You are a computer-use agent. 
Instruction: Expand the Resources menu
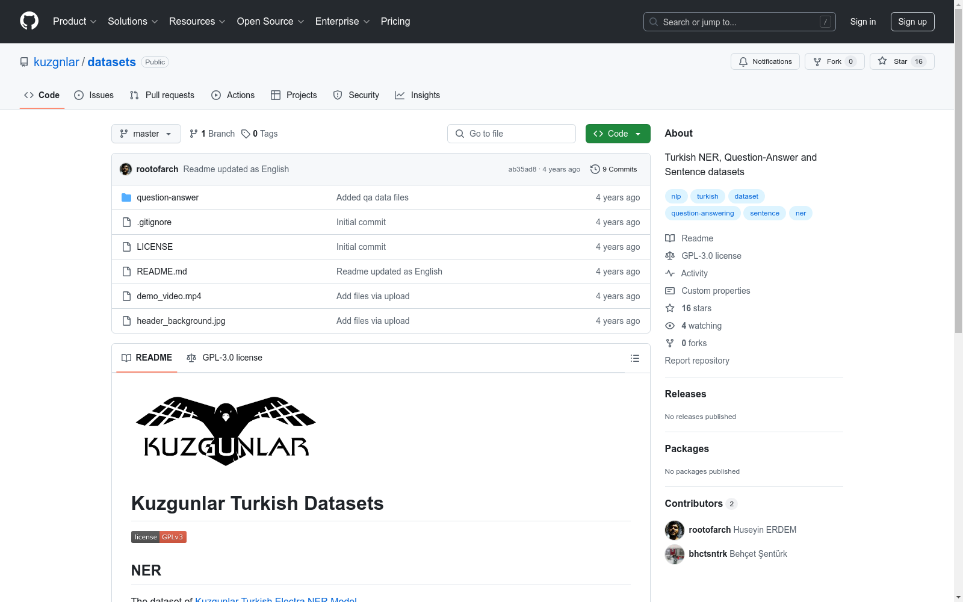pyautogui.click(x=197, y=22)
